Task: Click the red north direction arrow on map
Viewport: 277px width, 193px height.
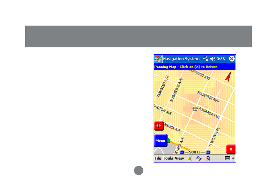Action: [x=229, y=76]
